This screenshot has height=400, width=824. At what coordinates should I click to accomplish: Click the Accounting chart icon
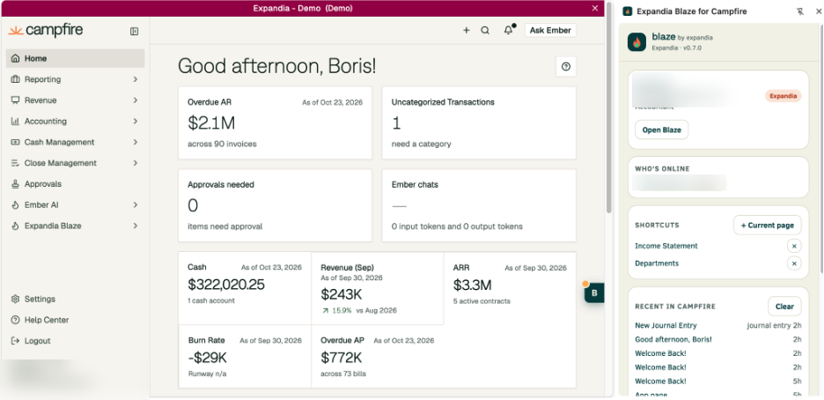click(x=15, y=122)
